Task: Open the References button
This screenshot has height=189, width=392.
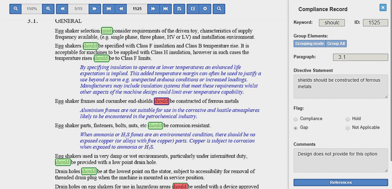Action: (341, 182)
